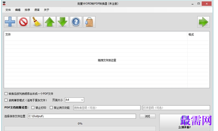Maximize the converter window
218x131 pixels.
198,4
